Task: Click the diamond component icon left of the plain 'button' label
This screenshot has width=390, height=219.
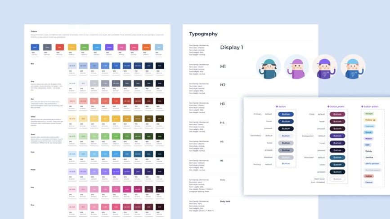Action: pos(277,107)
